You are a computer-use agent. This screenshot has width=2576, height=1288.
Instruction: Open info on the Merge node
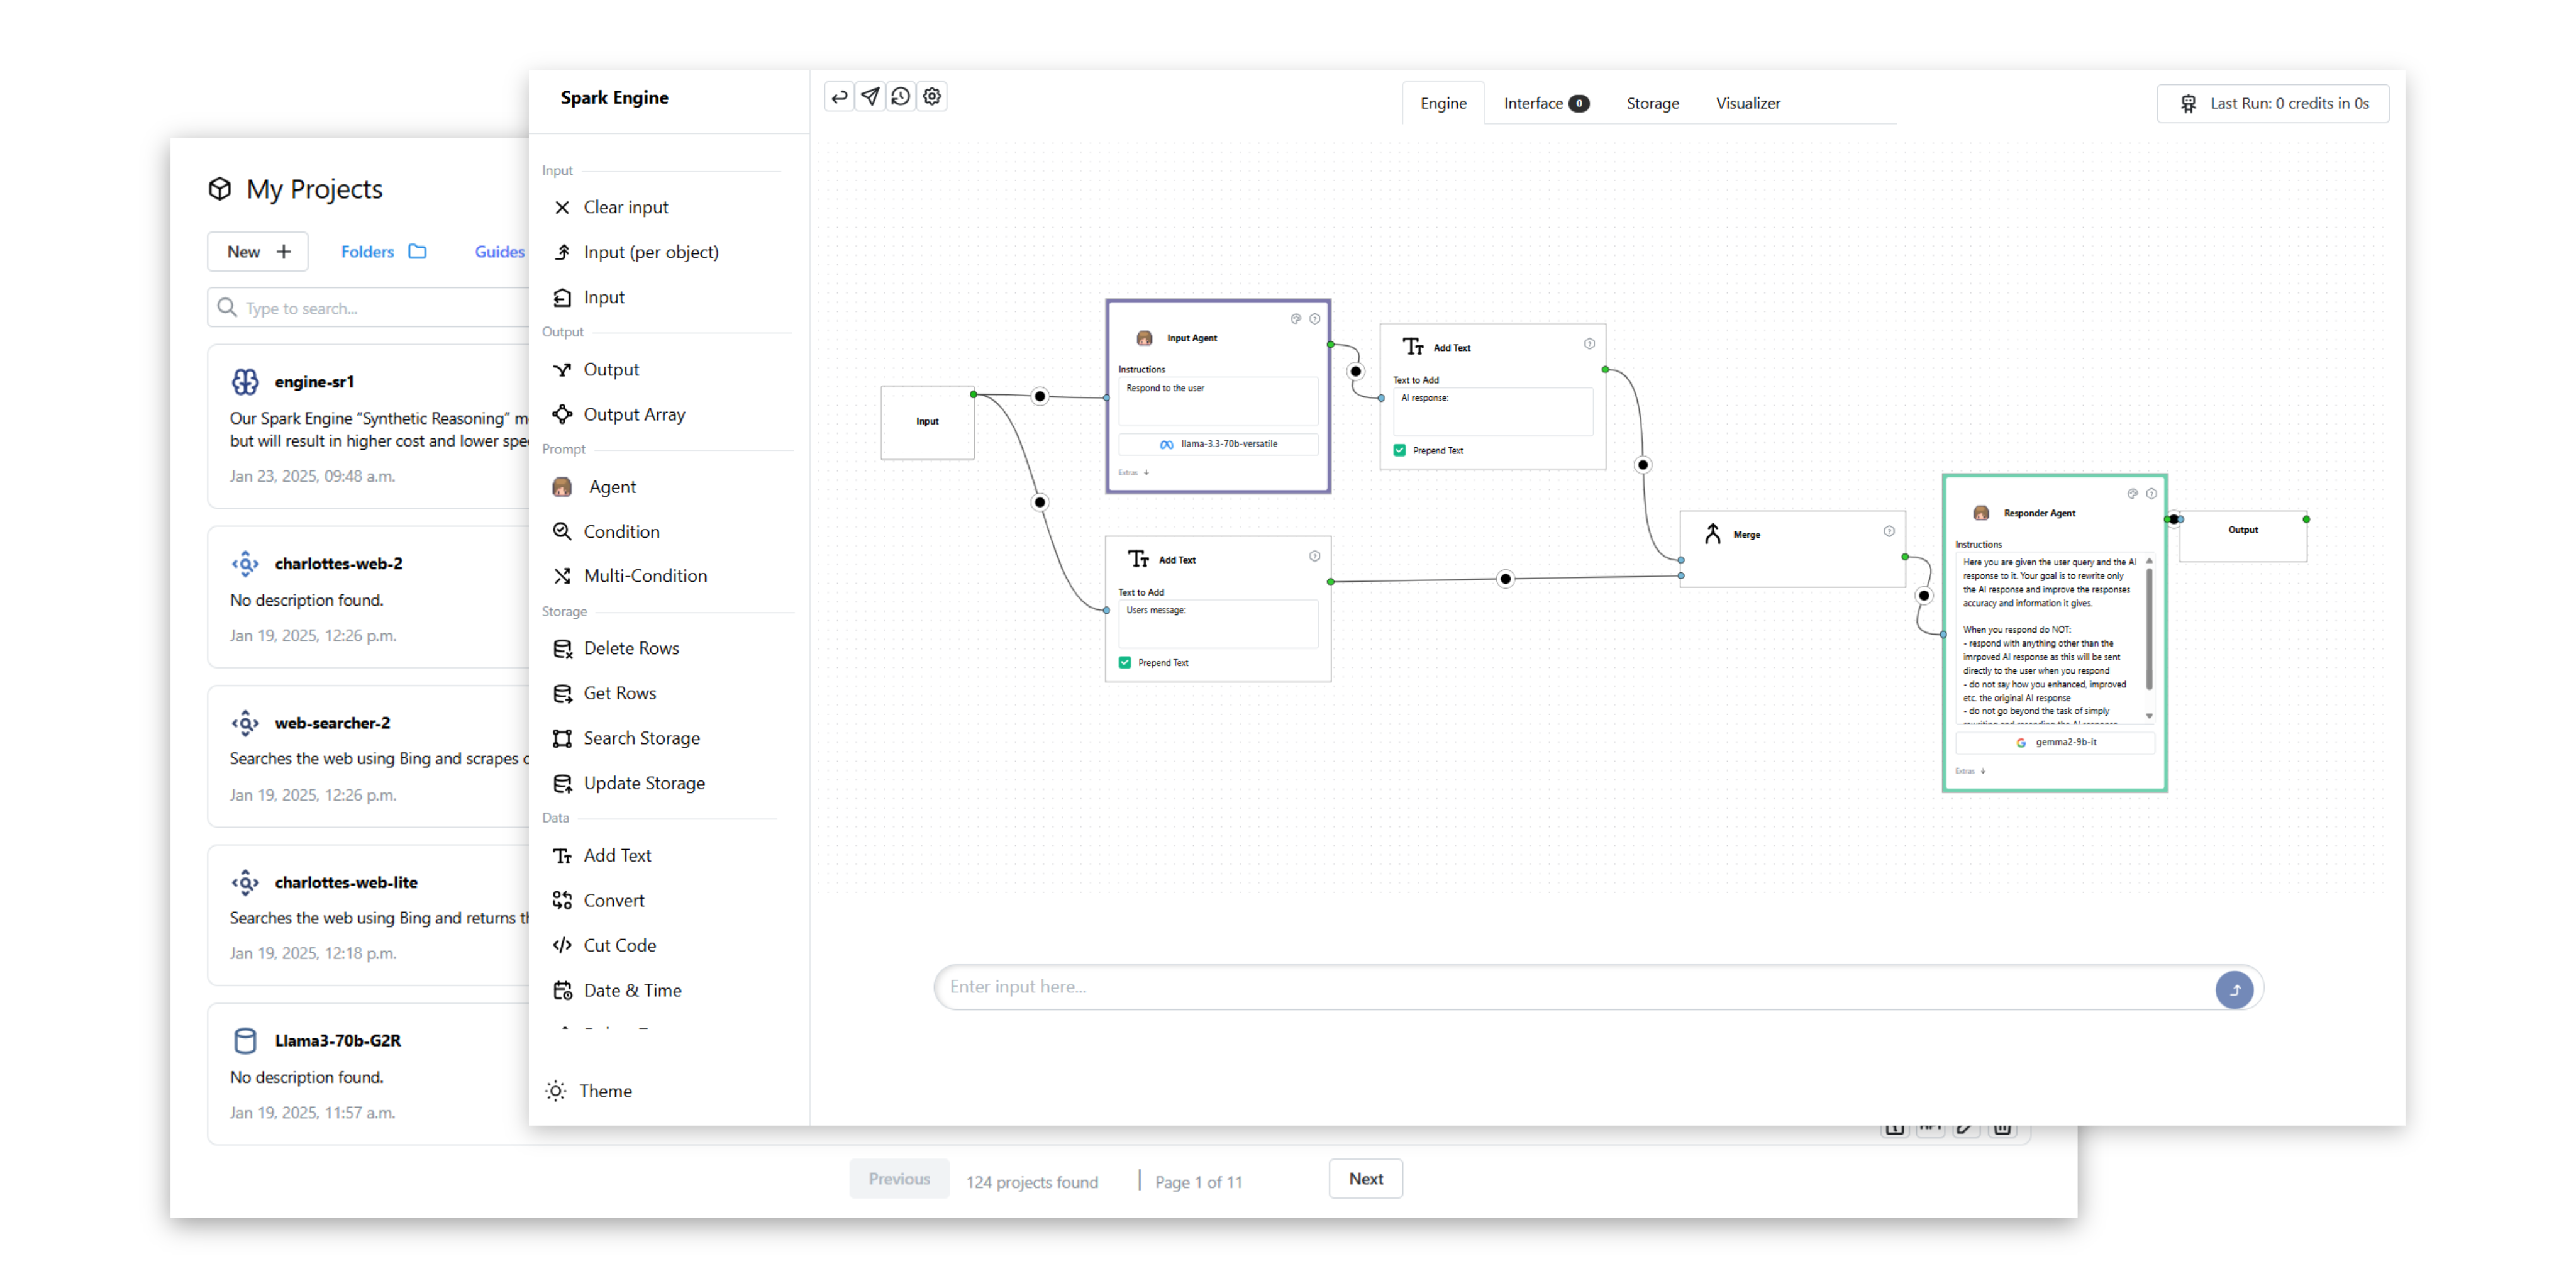click(x=1889, y=531)
